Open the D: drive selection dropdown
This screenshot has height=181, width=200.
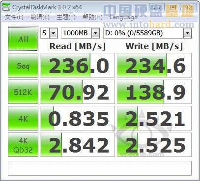tap(147, 33)
